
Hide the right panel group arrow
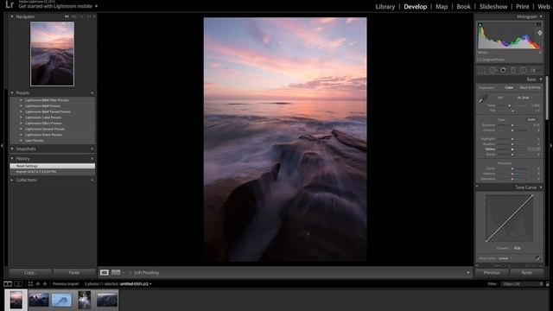[x=551, y=145]
